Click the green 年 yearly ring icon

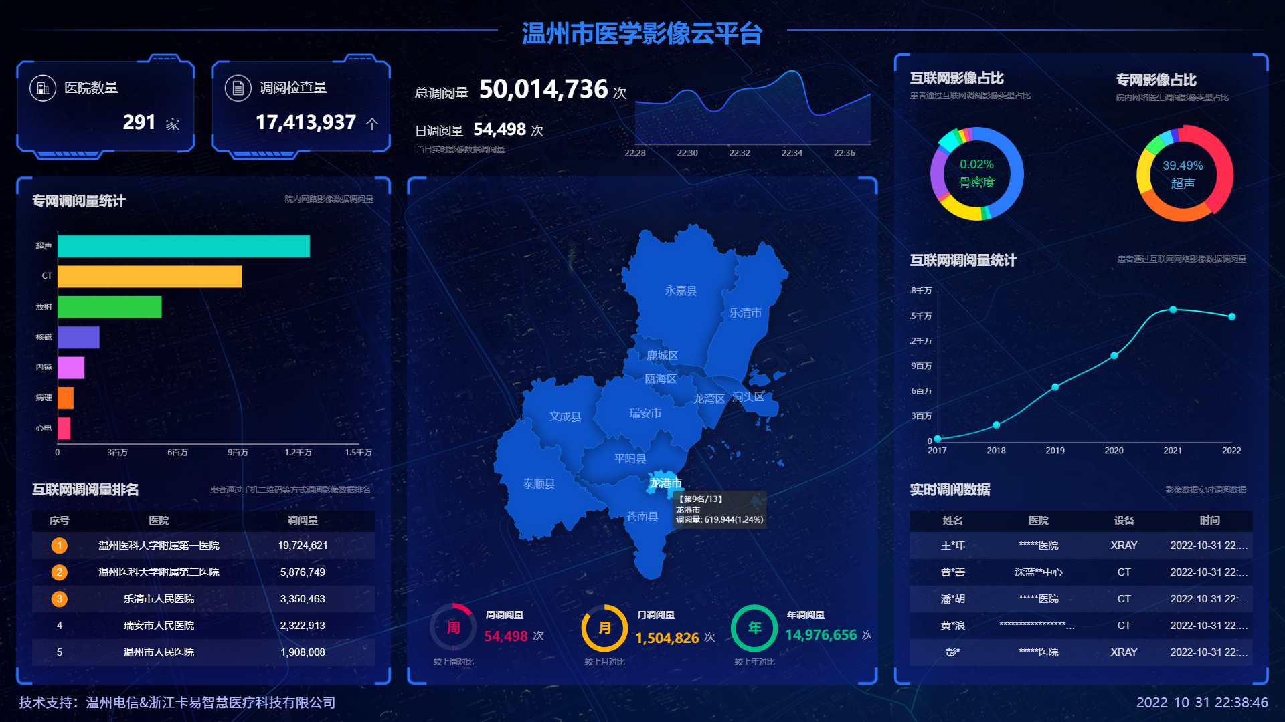[x=754, y=628]
